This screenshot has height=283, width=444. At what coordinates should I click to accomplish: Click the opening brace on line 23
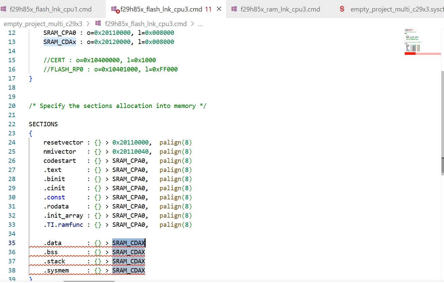[x=30, y=133]
